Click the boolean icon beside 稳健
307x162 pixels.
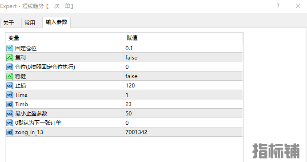coord(10,76)
